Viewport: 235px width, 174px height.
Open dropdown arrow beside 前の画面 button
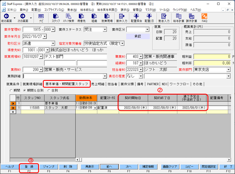[x=15, y=18]
